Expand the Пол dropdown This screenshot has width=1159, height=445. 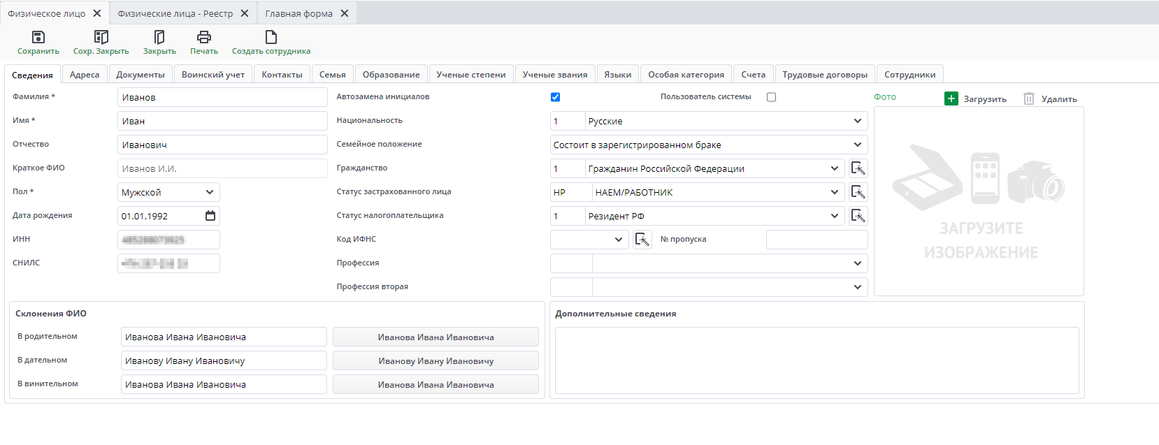209,192
